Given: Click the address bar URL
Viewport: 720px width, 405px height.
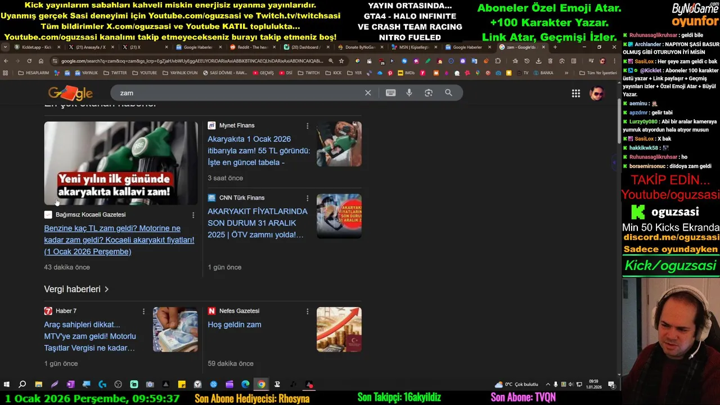Looking at the screenshot, I should coord(192,61).
